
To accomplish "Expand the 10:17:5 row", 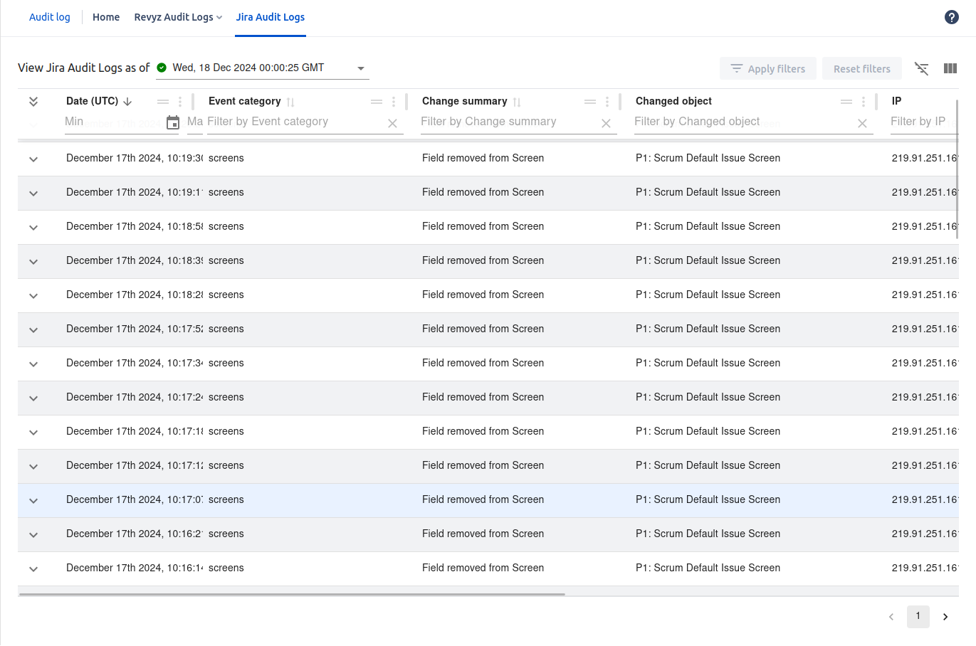I will tap(33, 329).
